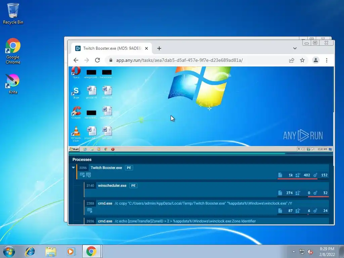Screen dimensions: 344x258
Task: Click the muted volume tray icon
Action: [x=310, y=252]
